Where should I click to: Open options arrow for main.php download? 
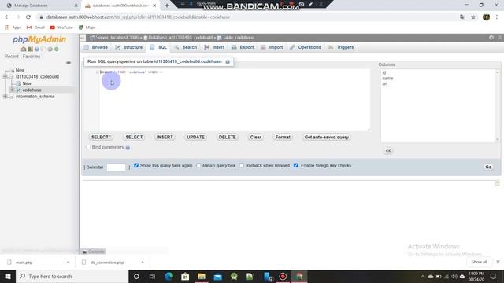point(68,263)
